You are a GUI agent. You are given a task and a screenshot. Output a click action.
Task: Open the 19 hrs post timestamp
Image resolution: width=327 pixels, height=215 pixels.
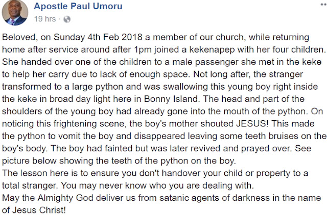coord(45,19)
